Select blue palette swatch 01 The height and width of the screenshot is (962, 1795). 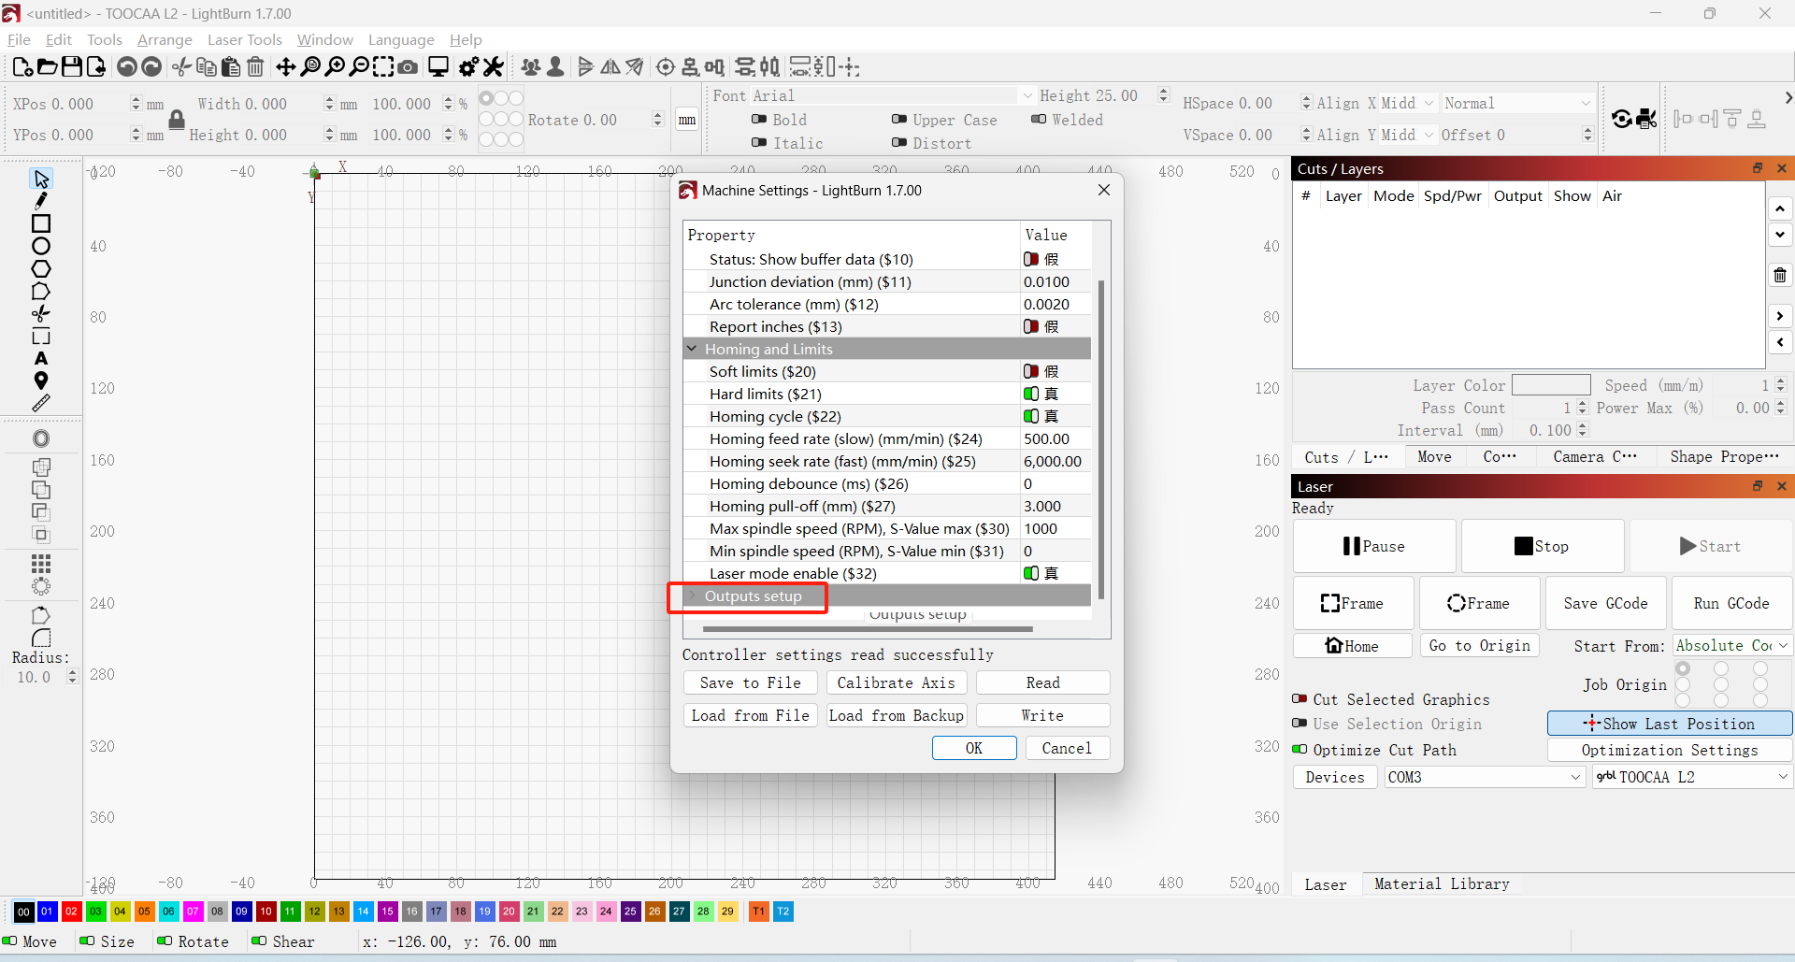click(x=47, y=911)
